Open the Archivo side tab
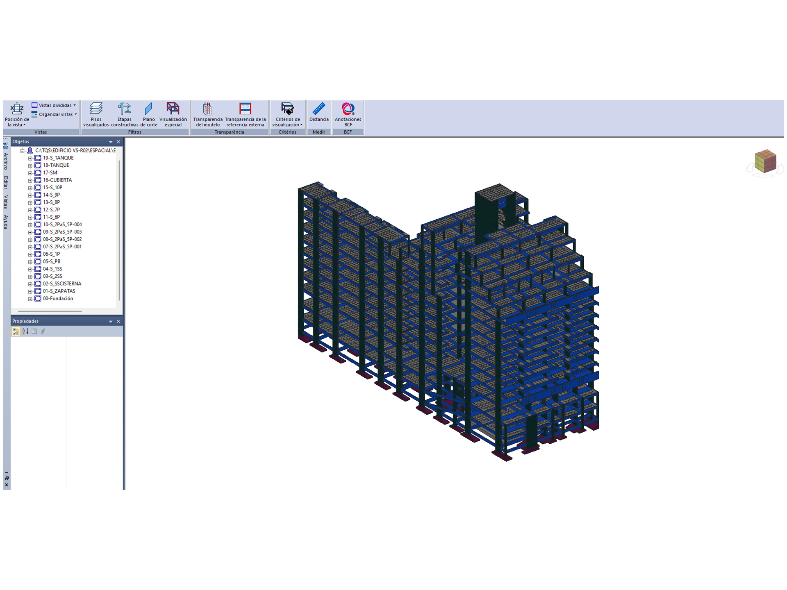787x590 pixels. pyautogui.click(x=6, y=161)
